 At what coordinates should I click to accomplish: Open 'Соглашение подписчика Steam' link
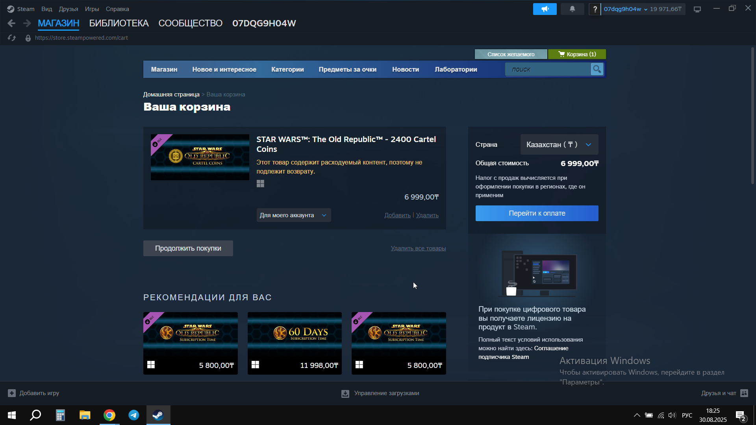pyautogui.click(x=523, y=353)
